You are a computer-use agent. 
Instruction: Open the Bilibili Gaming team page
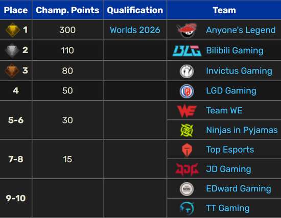235,51
